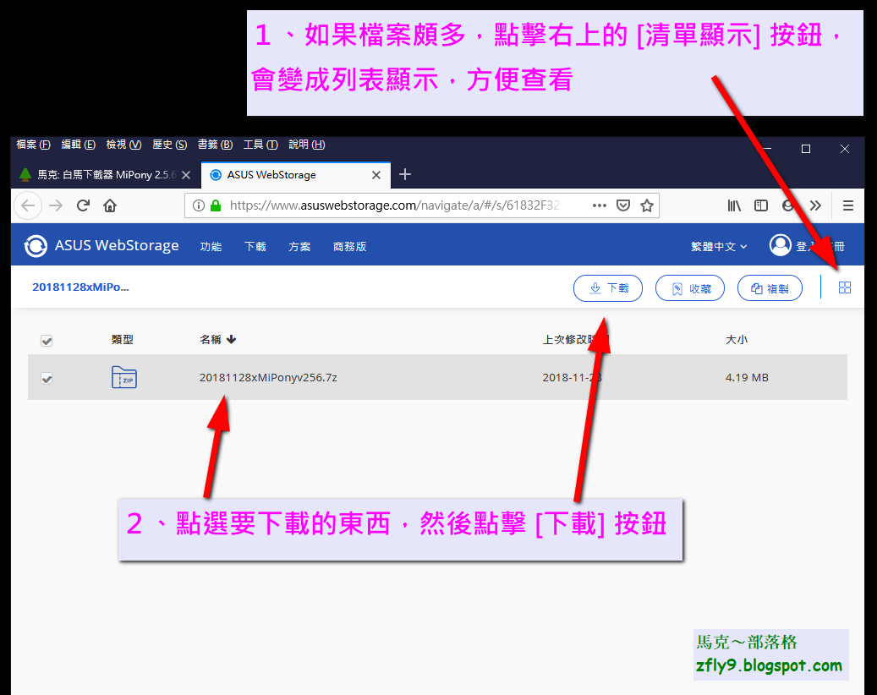Screen dimensions: 877x695
Task: Open the 功能 navigation link
Action: click(211, 247)
